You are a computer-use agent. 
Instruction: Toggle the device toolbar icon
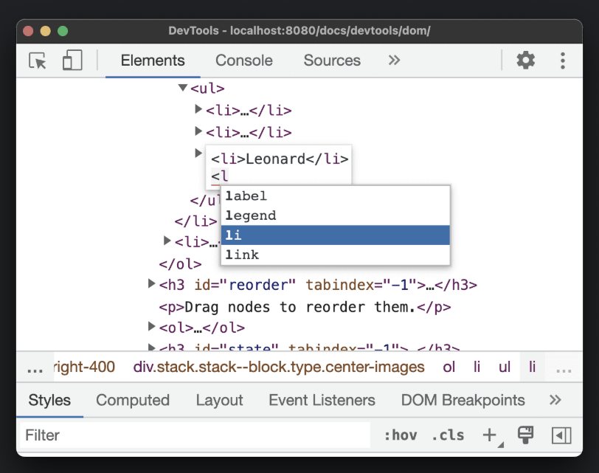72,61
